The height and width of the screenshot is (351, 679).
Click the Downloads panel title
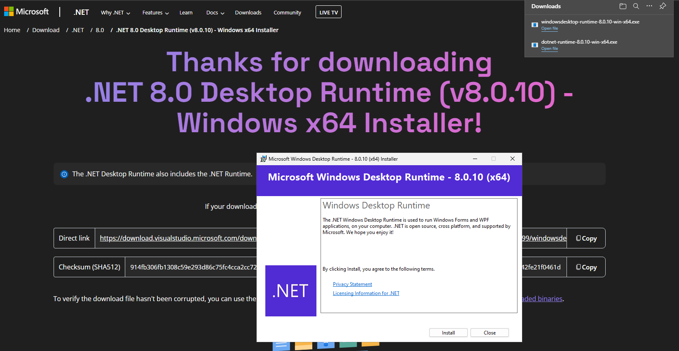546,6
